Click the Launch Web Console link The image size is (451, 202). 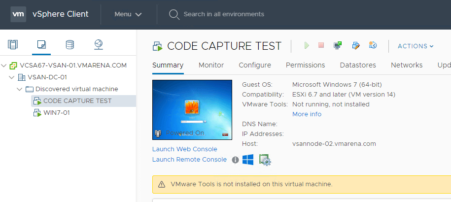(185, 149)
